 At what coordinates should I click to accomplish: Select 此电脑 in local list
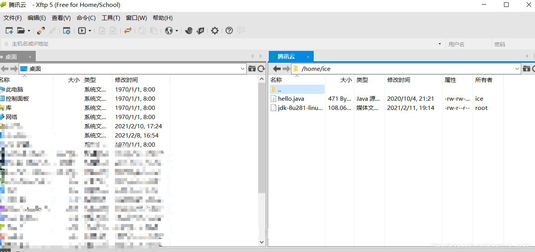pyautogui.click(x=15, y=90)
